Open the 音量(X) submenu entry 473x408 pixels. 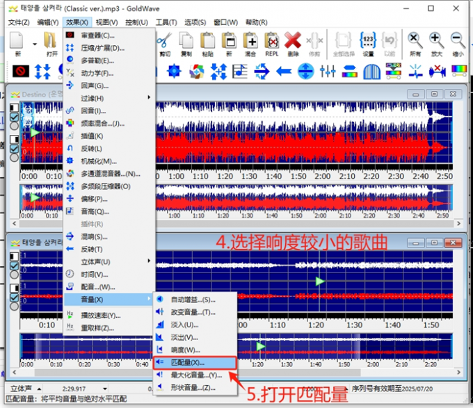(109, 300)
